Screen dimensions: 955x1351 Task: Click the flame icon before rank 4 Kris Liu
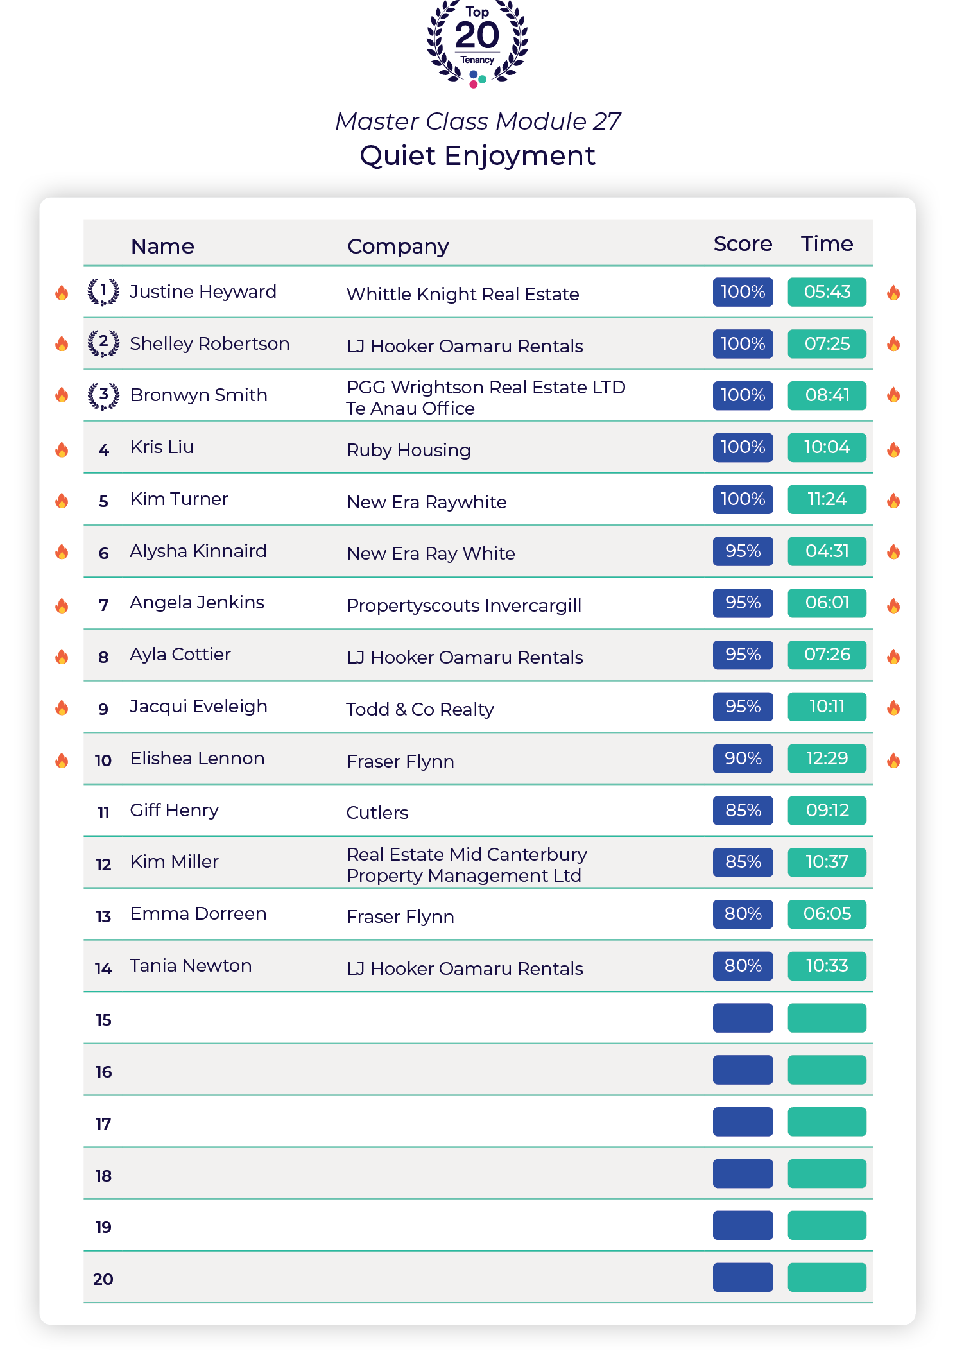(x=62, y=449)
